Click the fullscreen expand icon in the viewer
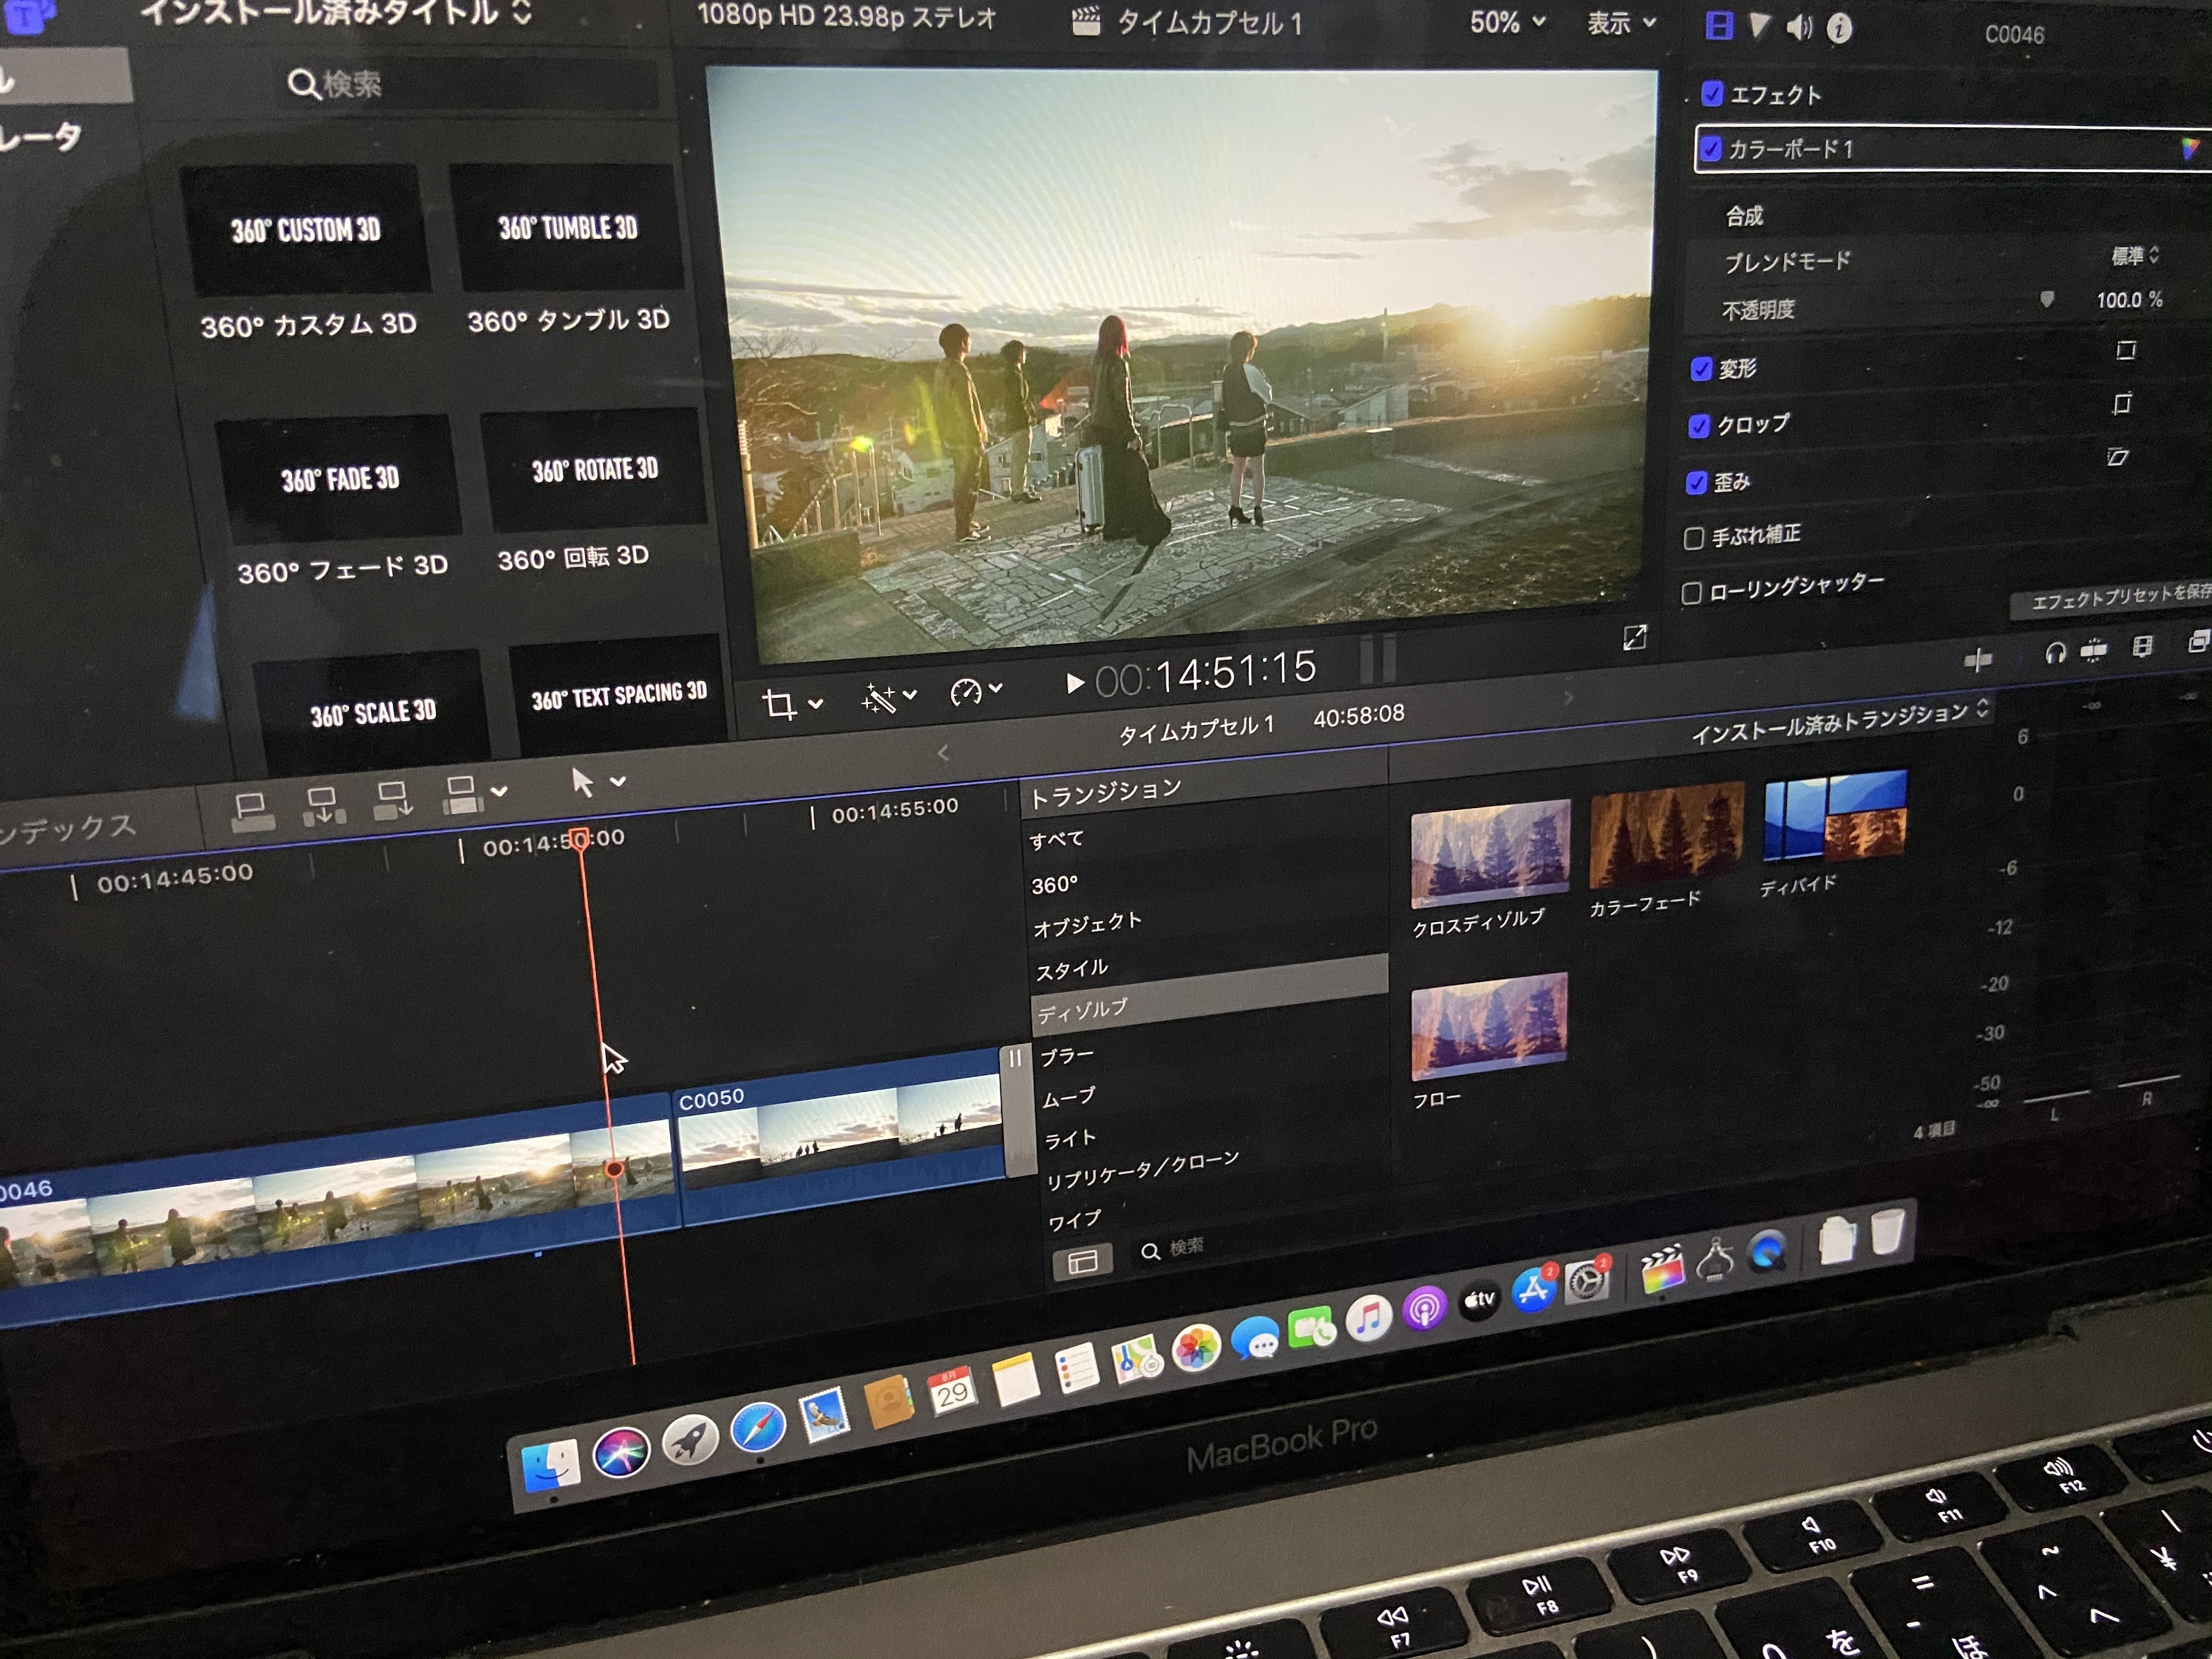 1634,637
